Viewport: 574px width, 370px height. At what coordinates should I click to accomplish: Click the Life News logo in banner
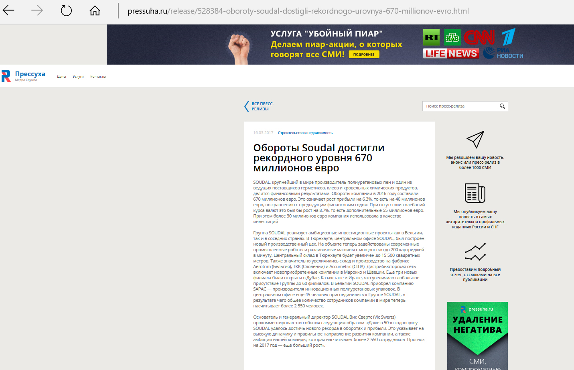coord(451,53)
